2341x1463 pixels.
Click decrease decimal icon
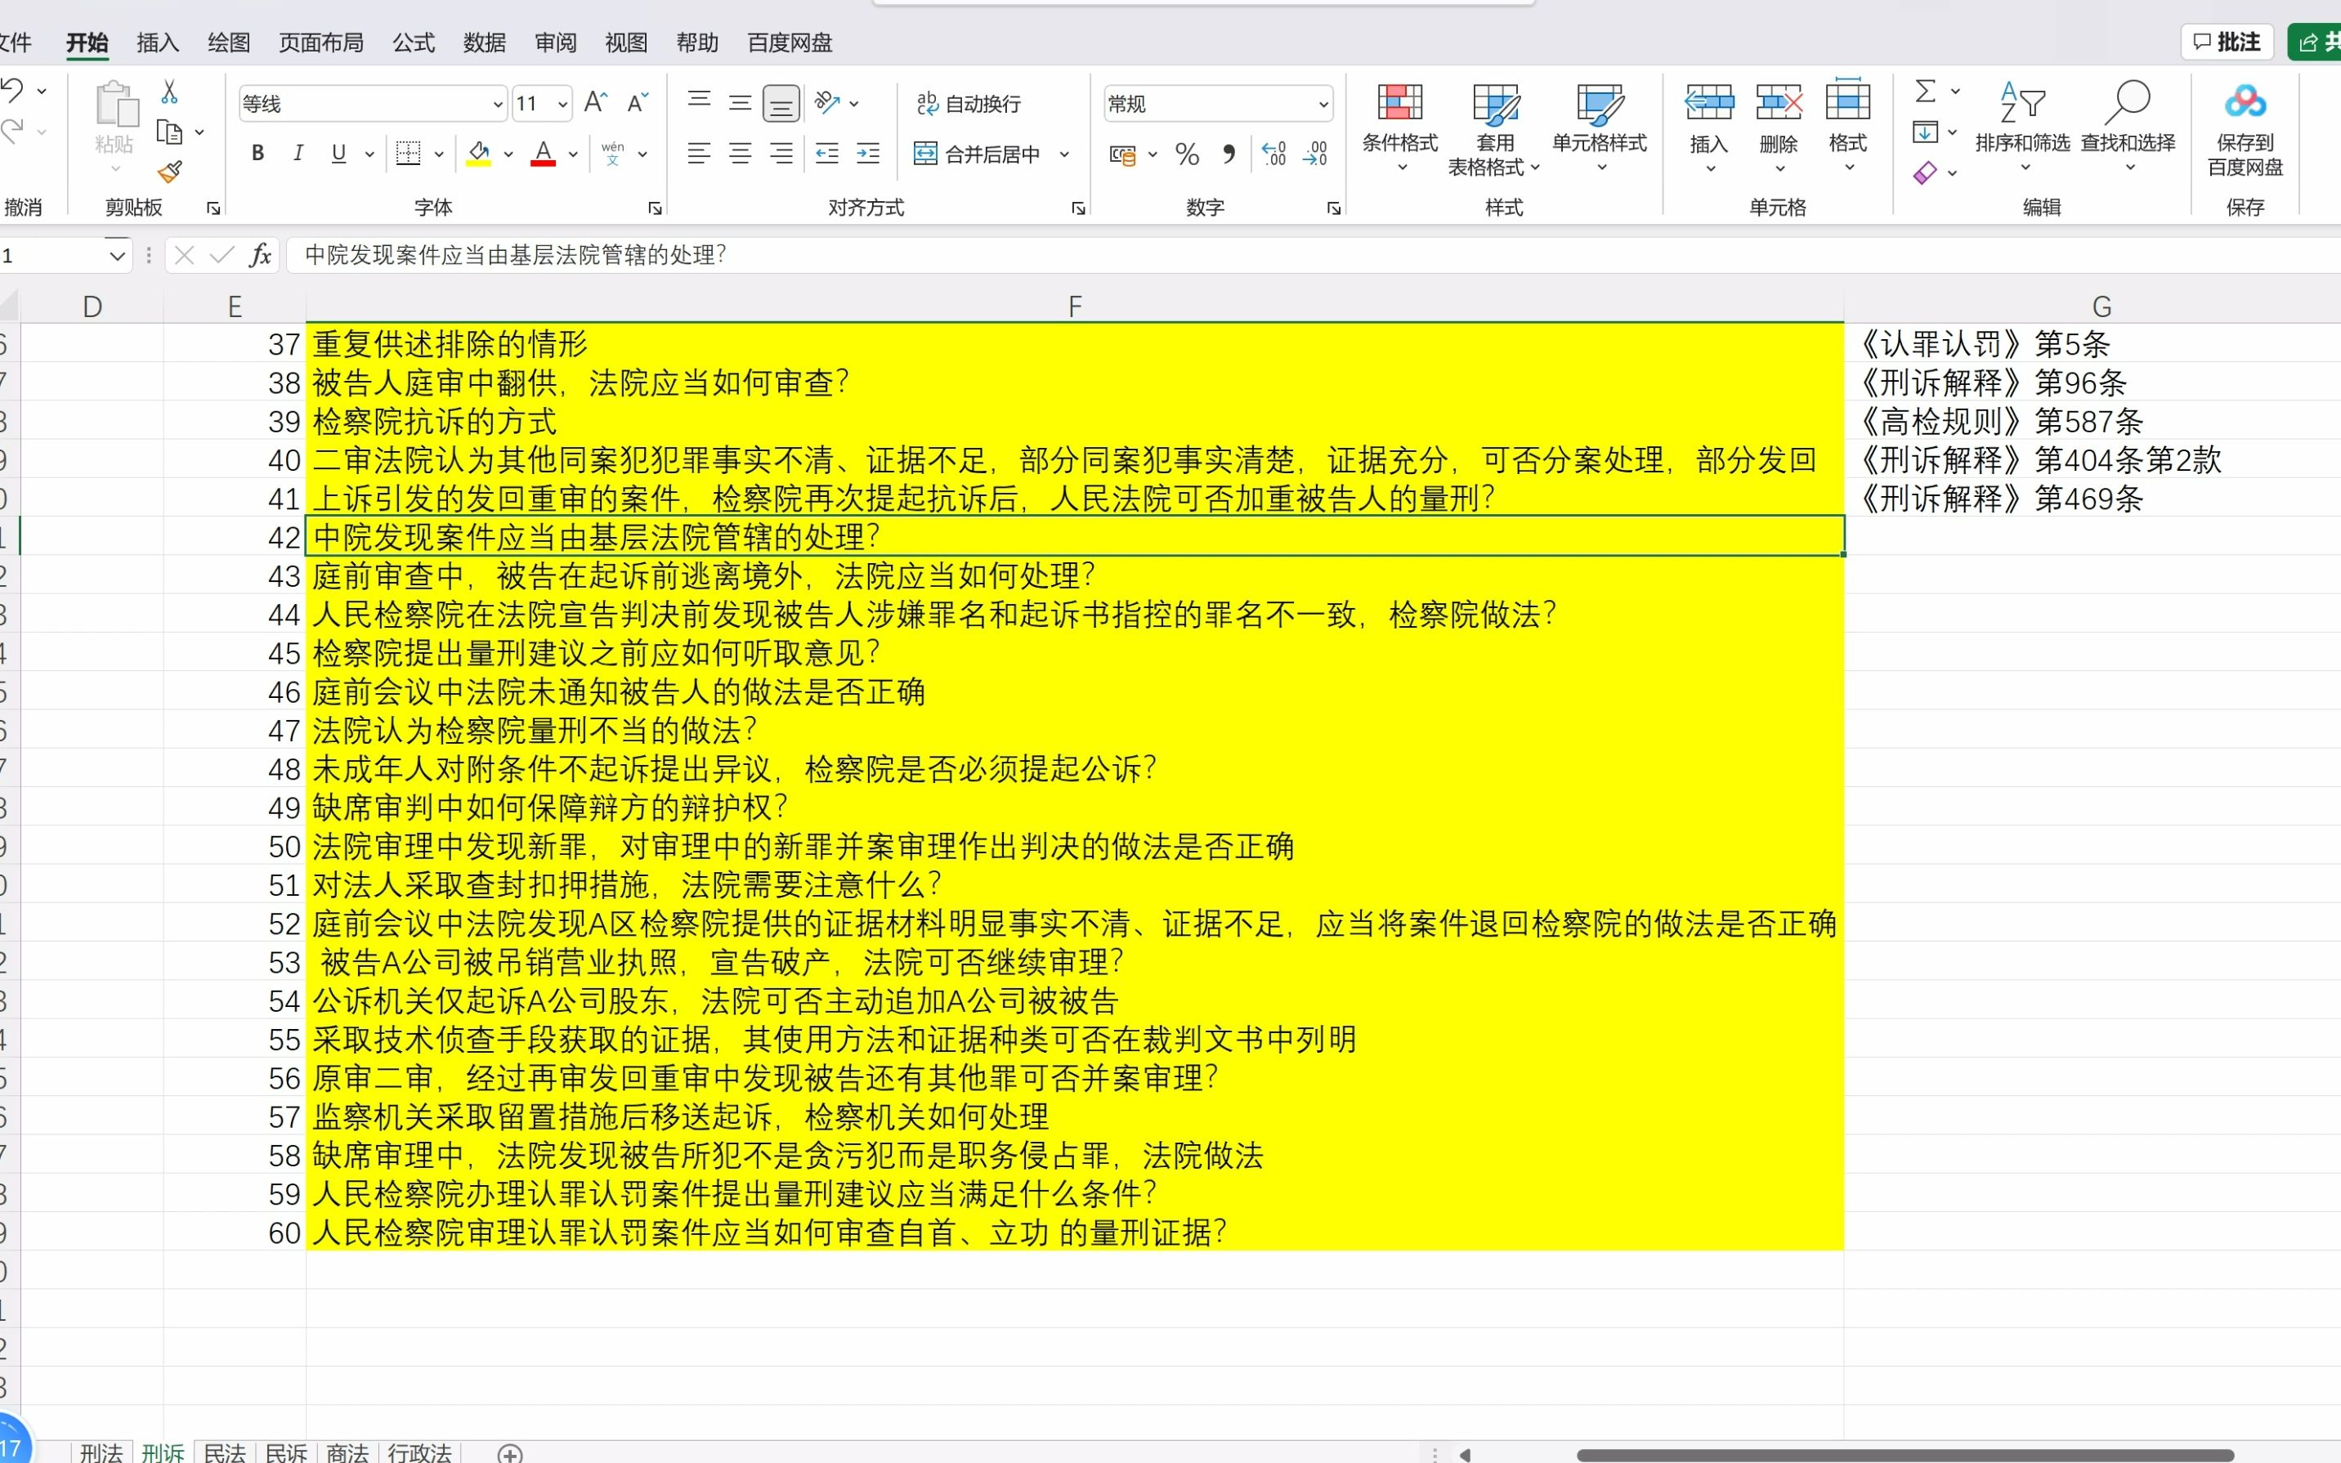click(1316, 154)
